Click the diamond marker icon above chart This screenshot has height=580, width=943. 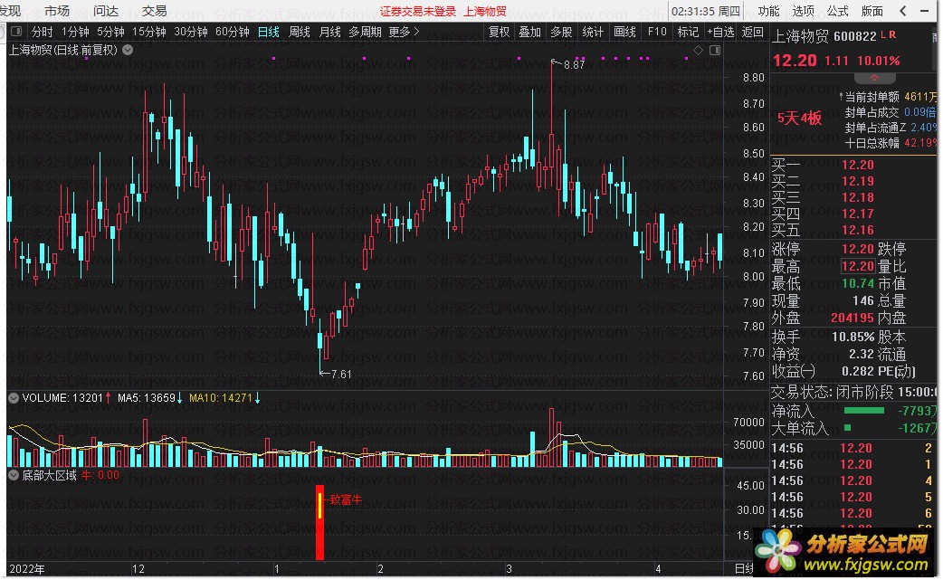pyautogui.click(x=699, y=51)
